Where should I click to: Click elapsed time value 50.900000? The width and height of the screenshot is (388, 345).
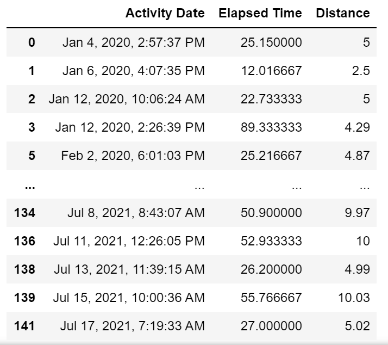(x=271, y=213)
